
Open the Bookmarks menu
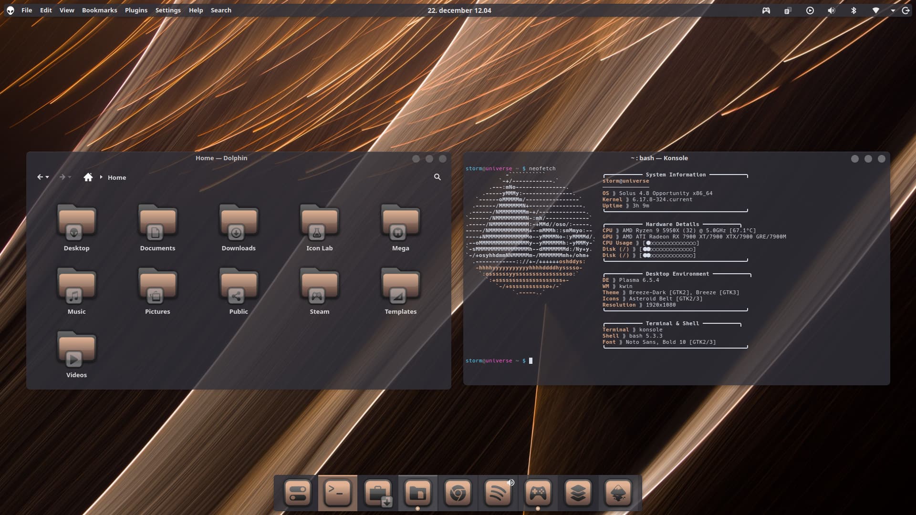tap(99, 10)
